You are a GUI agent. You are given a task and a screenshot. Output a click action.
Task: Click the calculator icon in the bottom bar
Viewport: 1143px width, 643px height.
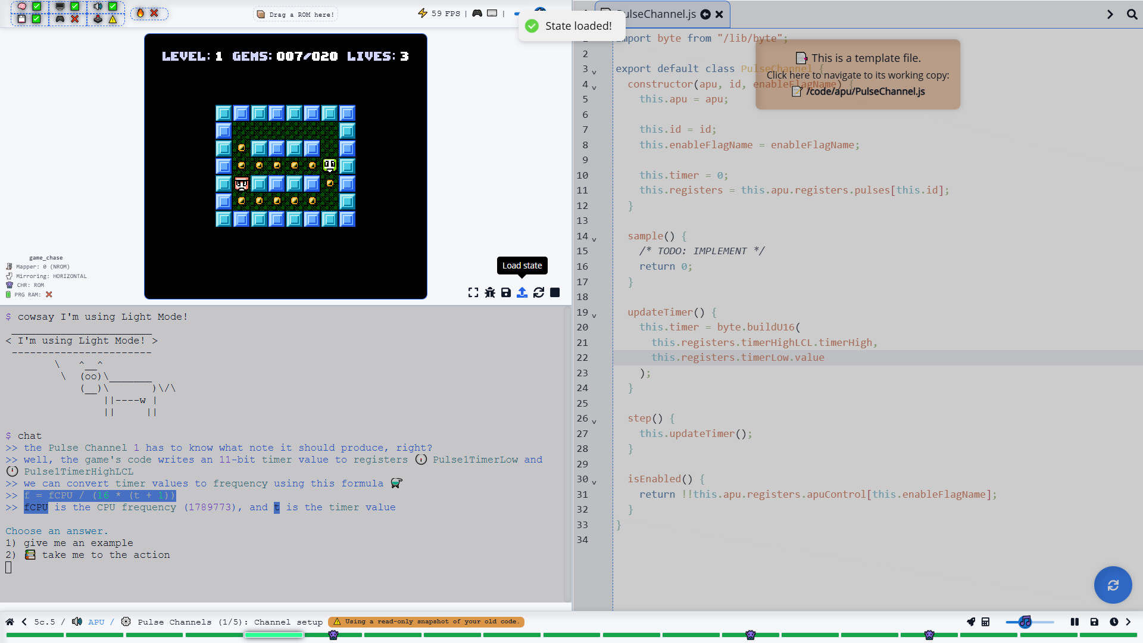point(986,622)
